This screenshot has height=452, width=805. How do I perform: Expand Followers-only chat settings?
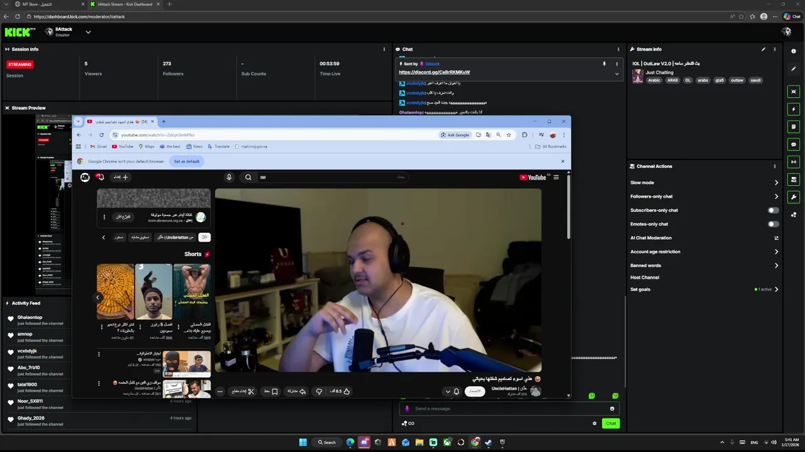pos(776,196)
